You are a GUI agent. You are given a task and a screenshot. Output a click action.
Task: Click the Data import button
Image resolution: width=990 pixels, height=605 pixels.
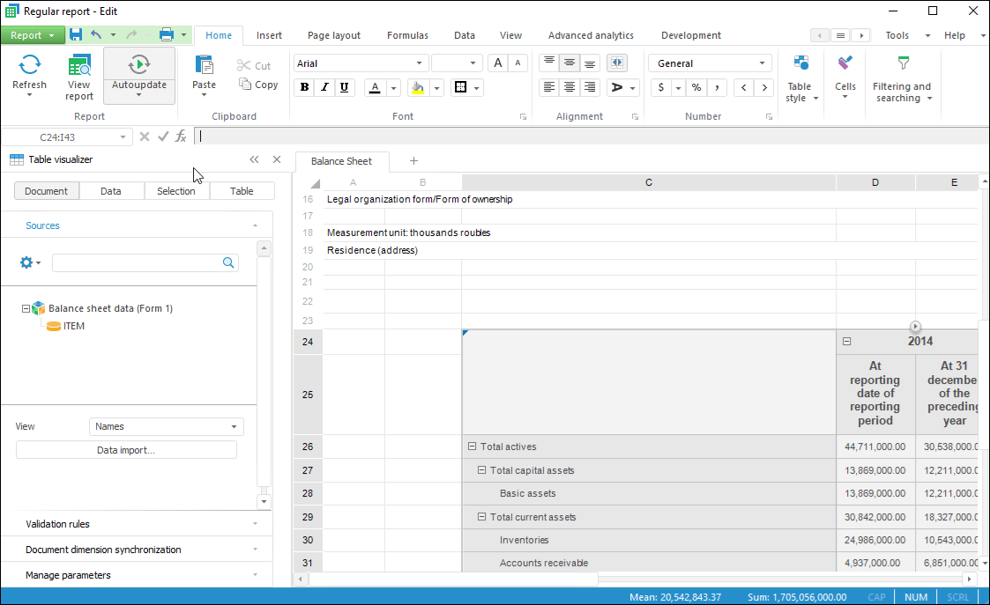126,450
